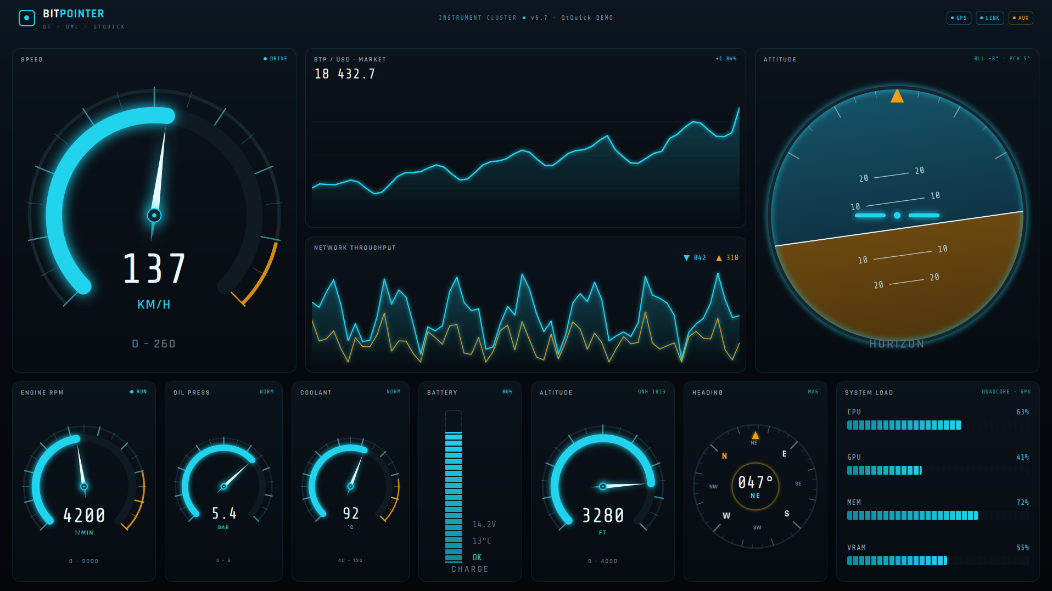Click the '137' speed readout
This screenshot has width=1052, height=591.
(154, 269)
